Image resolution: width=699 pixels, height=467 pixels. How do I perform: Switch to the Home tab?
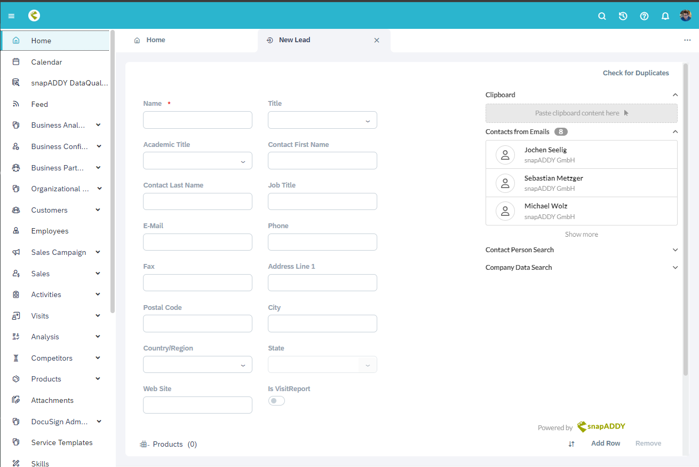155,40
